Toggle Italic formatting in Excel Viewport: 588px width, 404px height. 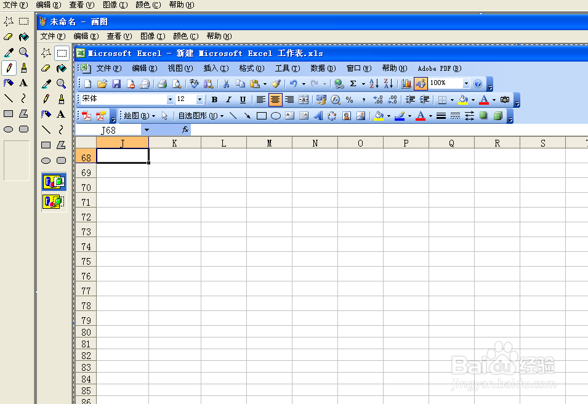228,100
